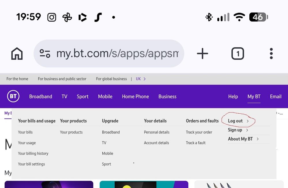288x188 pixels.
Task: Select Mobile under Upgrade
Action: pyautogui.click(x=108, y=154)
